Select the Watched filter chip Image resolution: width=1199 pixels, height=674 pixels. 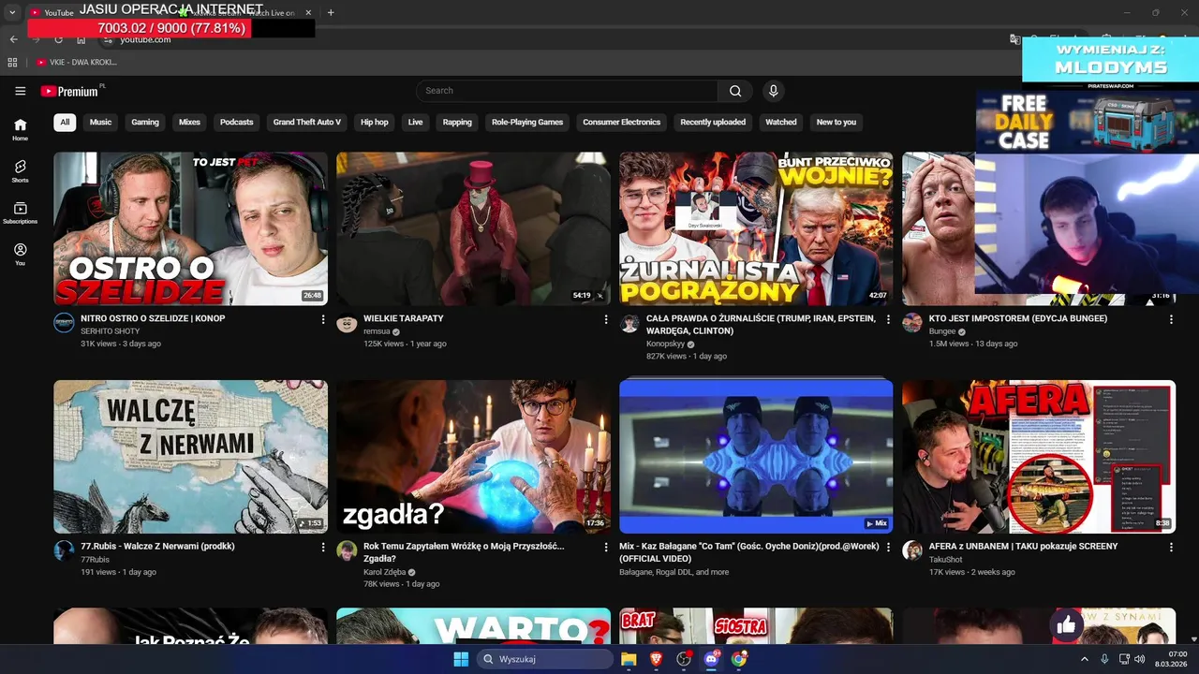[x=781, y=122]
